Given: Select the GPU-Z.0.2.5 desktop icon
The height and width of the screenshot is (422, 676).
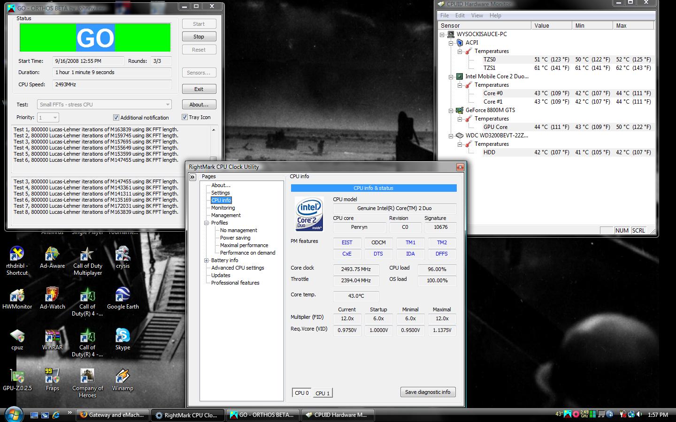Looking at the screenshot, I should [x=17, y=380].
